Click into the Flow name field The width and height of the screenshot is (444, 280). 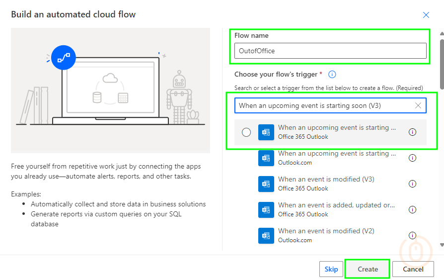pyautogui.click(x=330, y=51)
